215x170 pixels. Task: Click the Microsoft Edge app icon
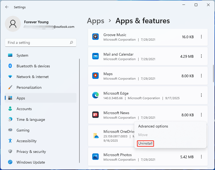[x=95, y=95]
